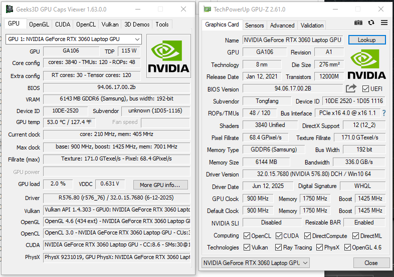Open the GPU-Z hamburger menu
Screen dimensions: 394x277
click(384, 23)
